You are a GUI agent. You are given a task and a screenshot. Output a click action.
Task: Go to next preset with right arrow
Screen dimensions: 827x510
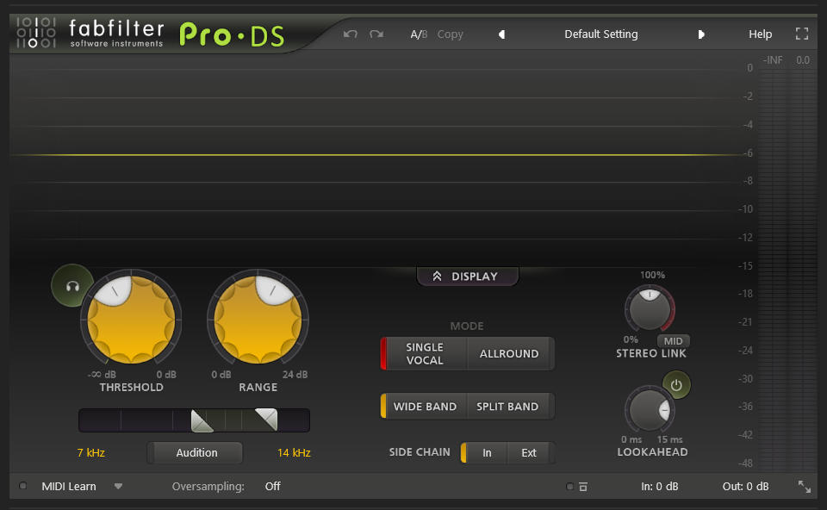tap(701, 34)
